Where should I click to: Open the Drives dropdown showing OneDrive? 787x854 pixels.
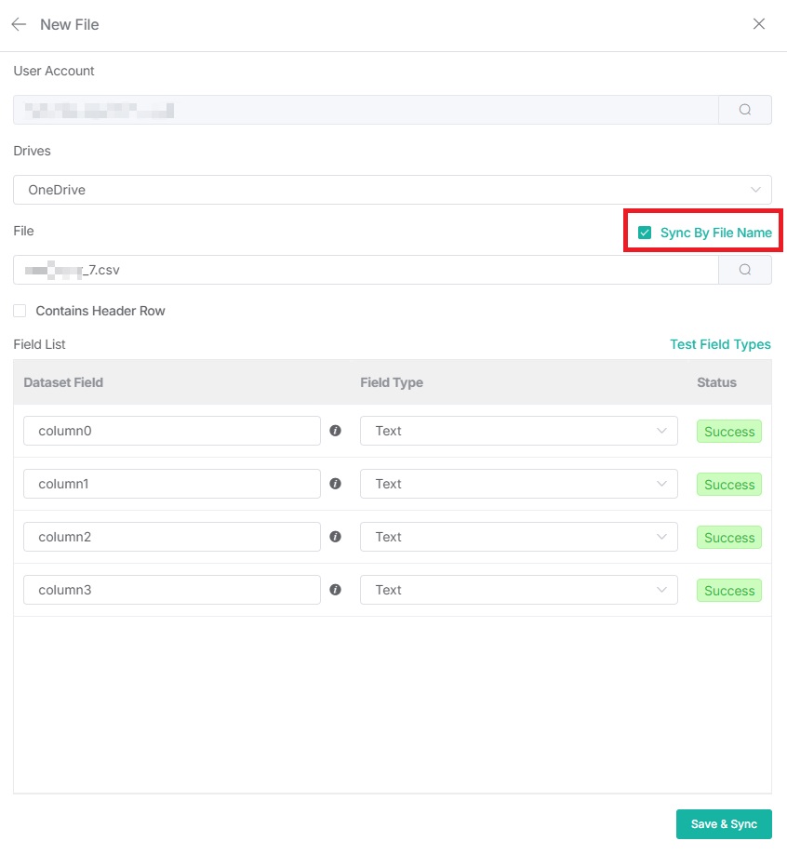point(392,190)
